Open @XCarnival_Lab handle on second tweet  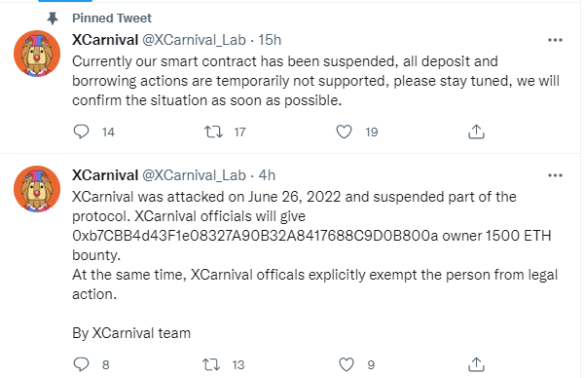[x=194, y=175]
